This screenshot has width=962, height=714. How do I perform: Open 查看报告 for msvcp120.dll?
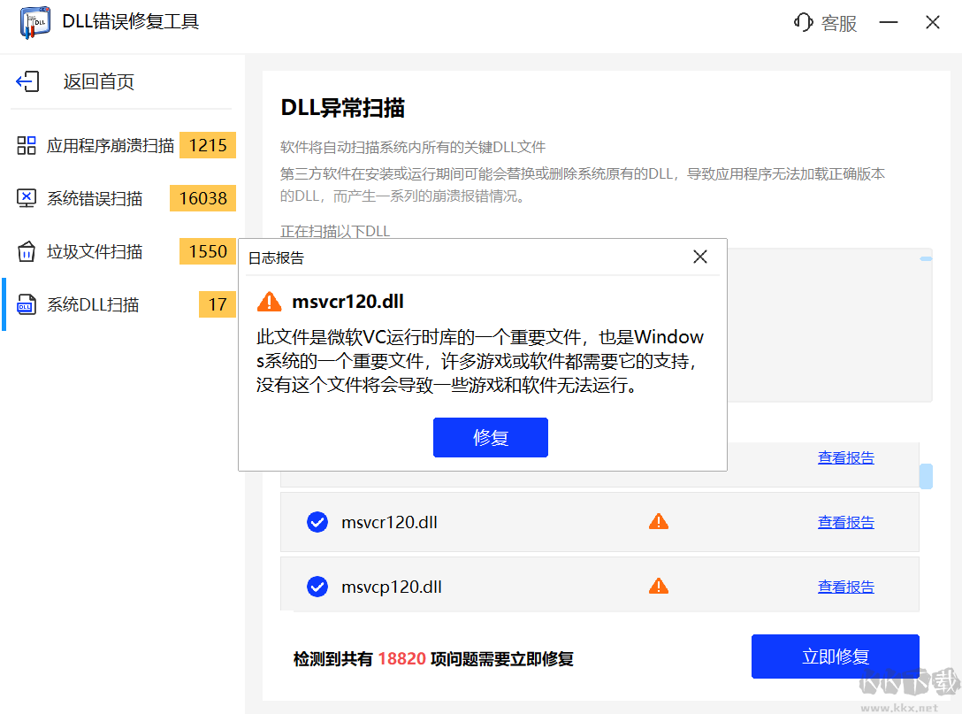tap(845, 587)
